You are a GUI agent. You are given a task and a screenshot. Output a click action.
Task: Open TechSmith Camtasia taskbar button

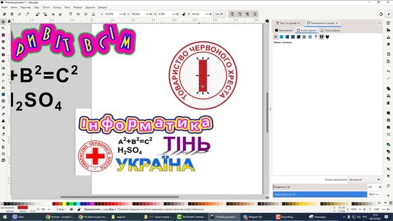click(x=192, y=217)
